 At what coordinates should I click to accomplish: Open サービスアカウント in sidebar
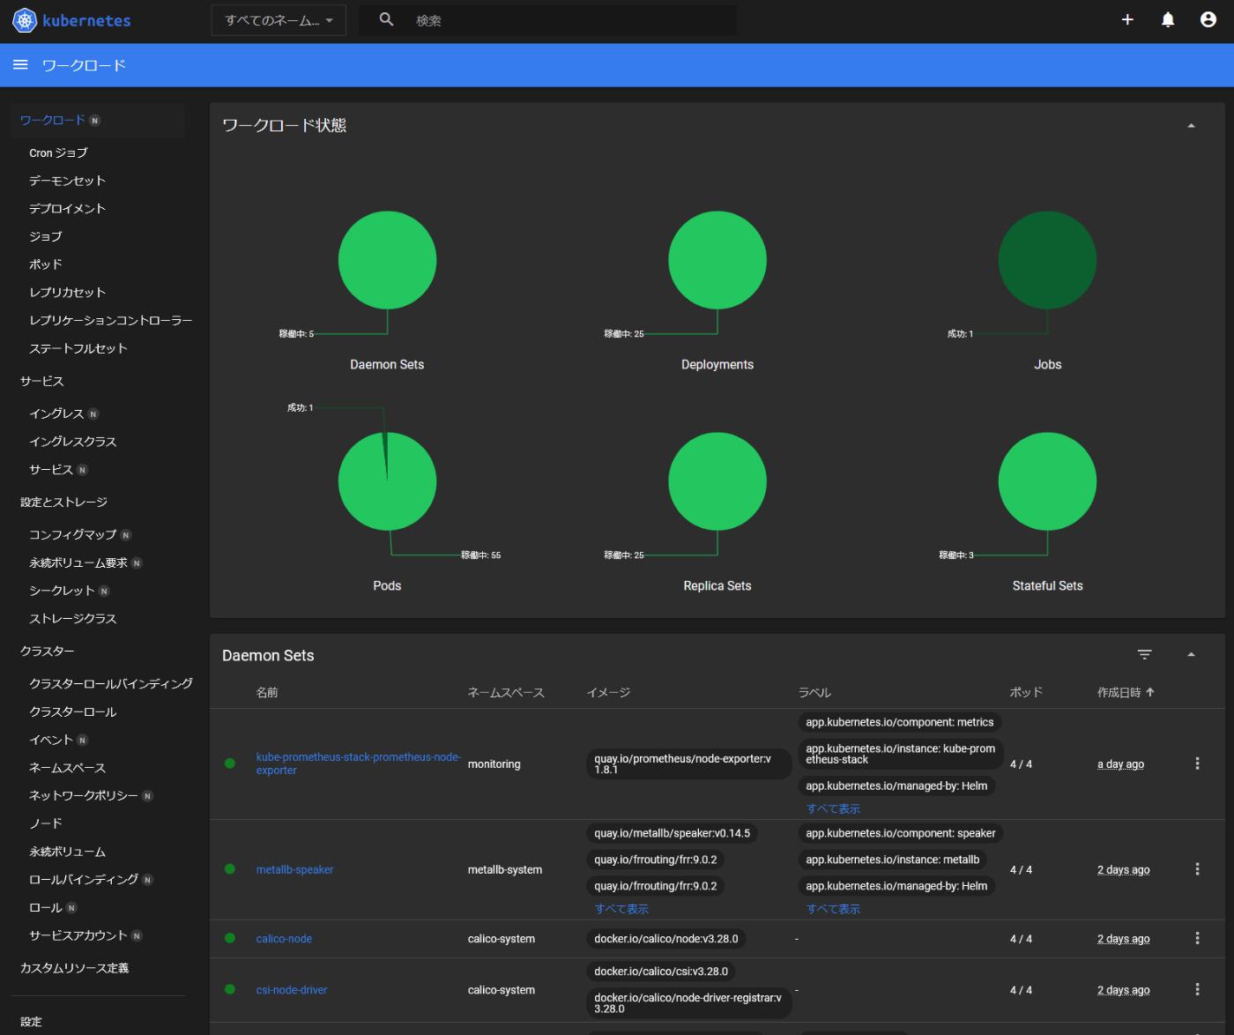click(x=78, y=935)
